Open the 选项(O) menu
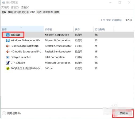 pos(15,7)
